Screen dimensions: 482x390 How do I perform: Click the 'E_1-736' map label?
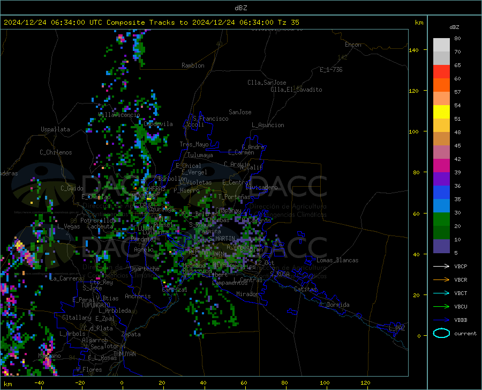(331, 70)
